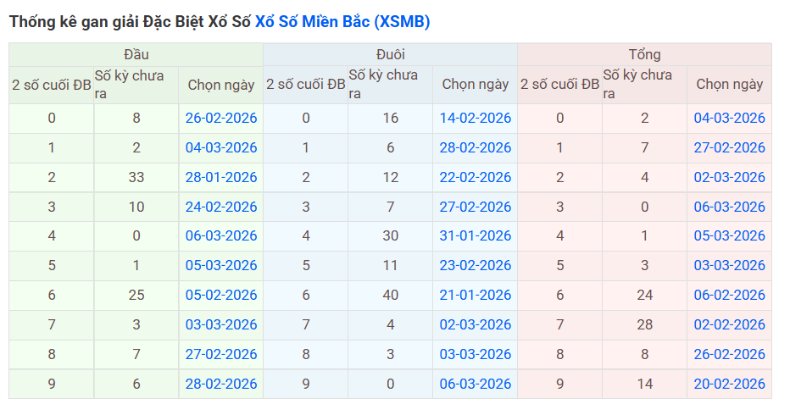Image resolution: width=790 pixels, height=415 pixels.
Task: Open the 22-02-2026 date link
Action: point(476,177)
